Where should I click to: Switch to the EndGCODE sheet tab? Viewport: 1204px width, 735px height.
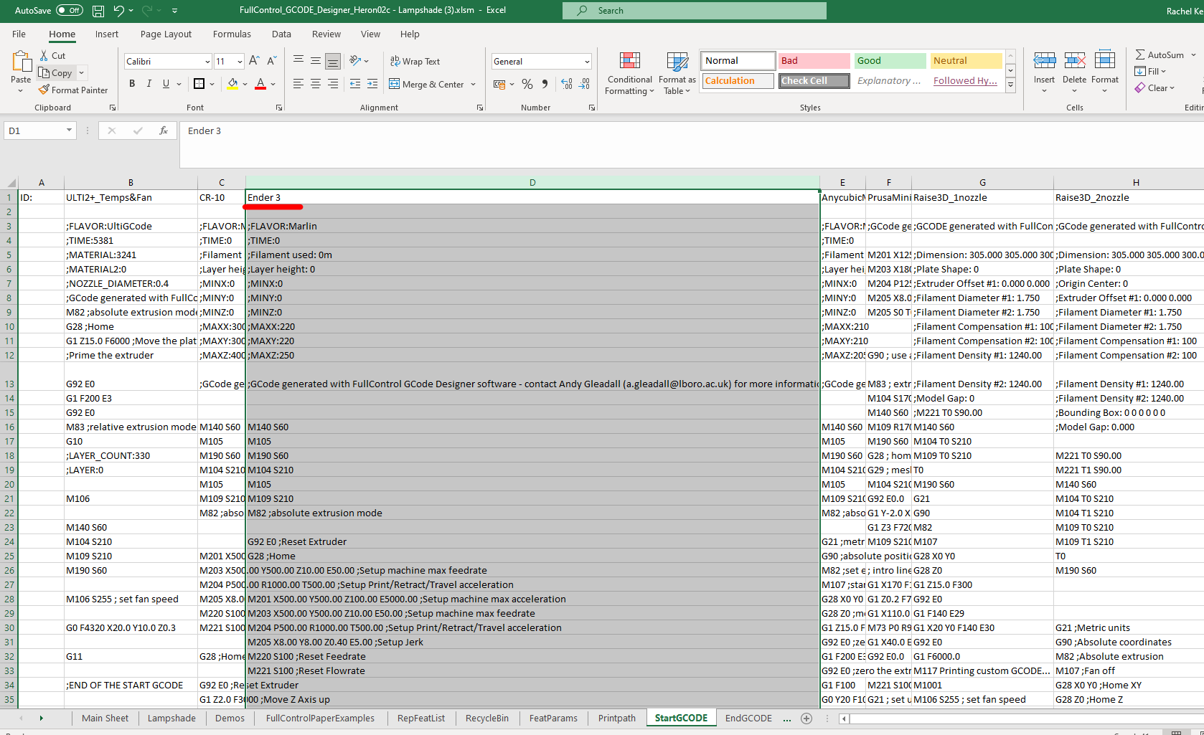(748, 719)
